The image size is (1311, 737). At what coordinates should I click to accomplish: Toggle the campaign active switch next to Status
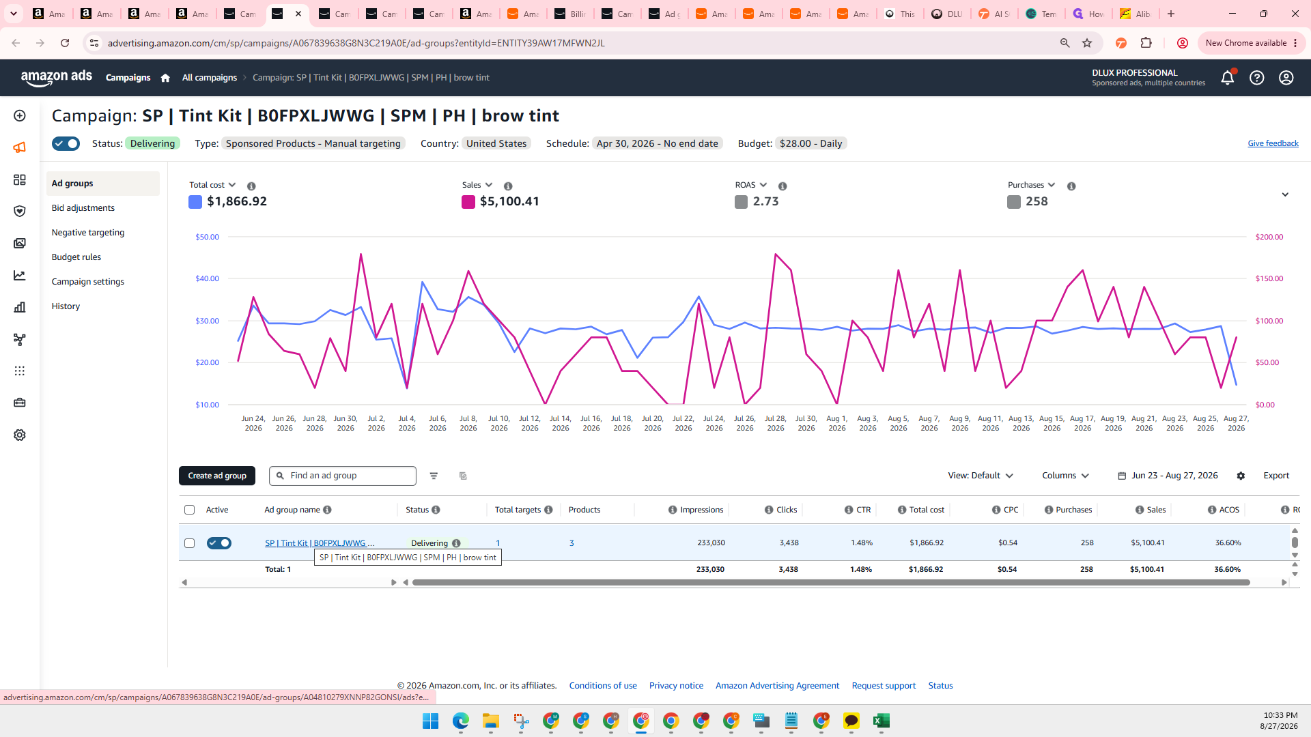(x=66, y=143)
